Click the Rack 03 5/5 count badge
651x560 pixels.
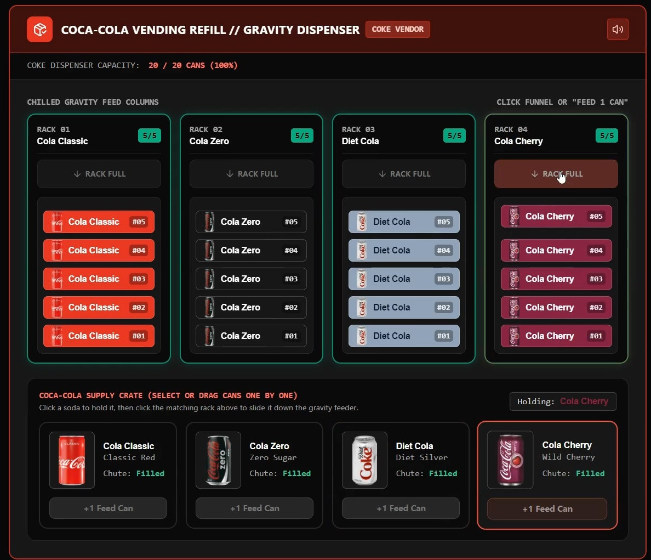(454, 135)
